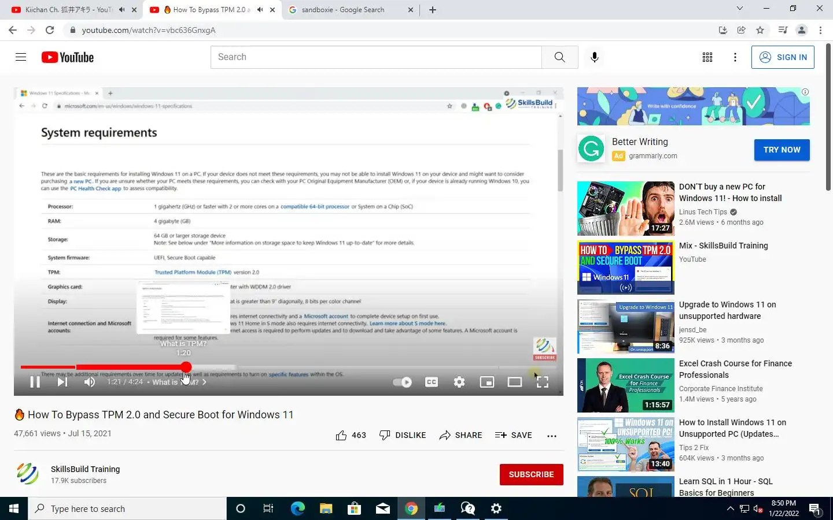Open the YouTube hamburger guide menu
This screenshot has height=520, width=833.
point(21,57)
